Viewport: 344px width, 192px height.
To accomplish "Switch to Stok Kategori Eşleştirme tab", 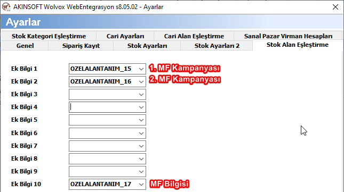I will pyautogui.click(x=49, y=36).
